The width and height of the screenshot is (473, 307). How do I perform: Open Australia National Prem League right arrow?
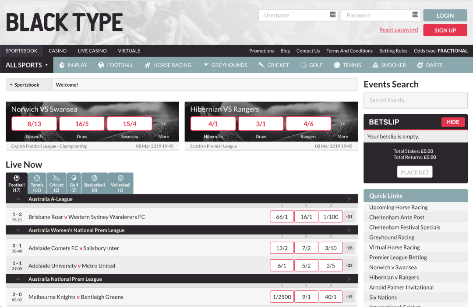coord(349,279)
